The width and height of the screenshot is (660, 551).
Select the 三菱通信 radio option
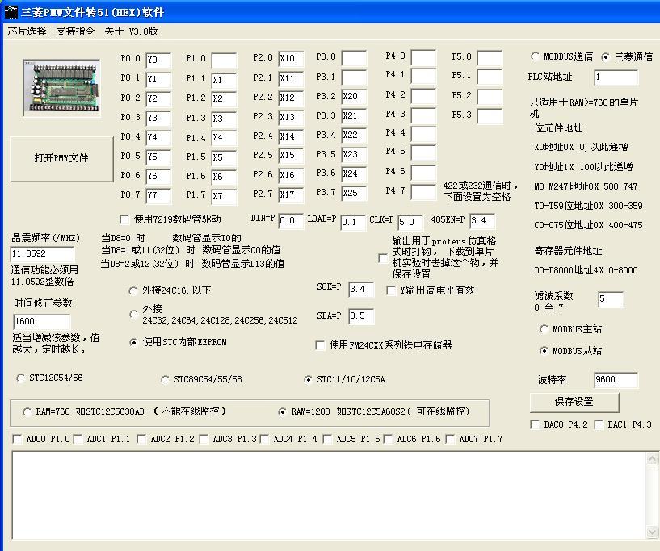pyautogui.click(x=607, y=57)
